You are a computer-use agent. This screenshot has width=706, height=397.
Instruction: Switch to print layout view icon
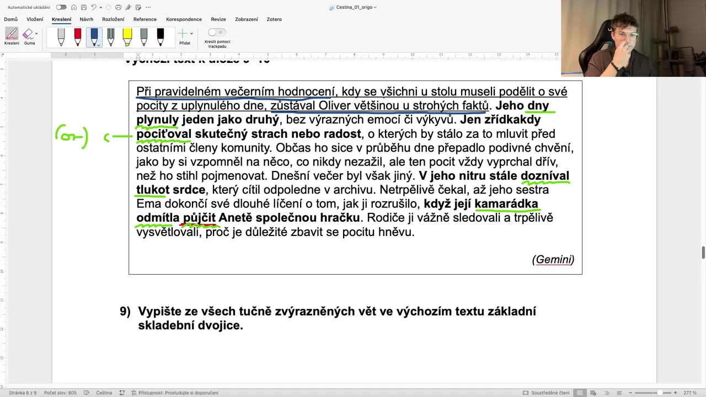580,393
